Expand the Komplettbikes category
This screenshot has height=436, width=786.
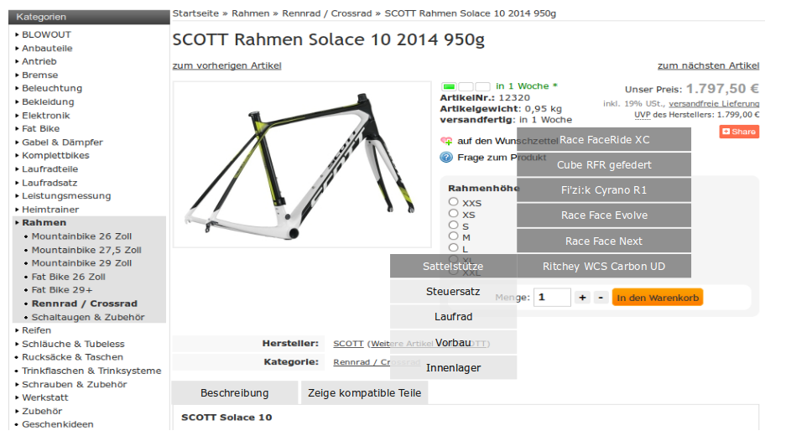click(55, 156)
